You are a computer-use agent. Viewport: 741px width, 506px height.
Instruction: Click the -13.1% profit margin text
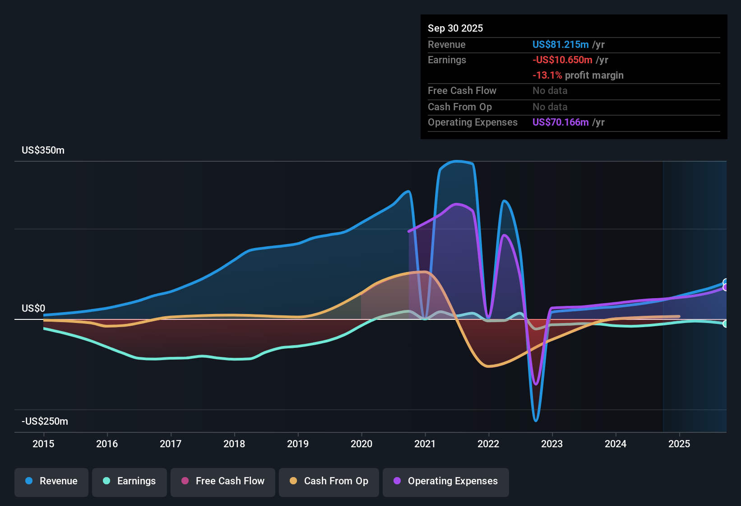pyautogui.click(x=578, y=75)
